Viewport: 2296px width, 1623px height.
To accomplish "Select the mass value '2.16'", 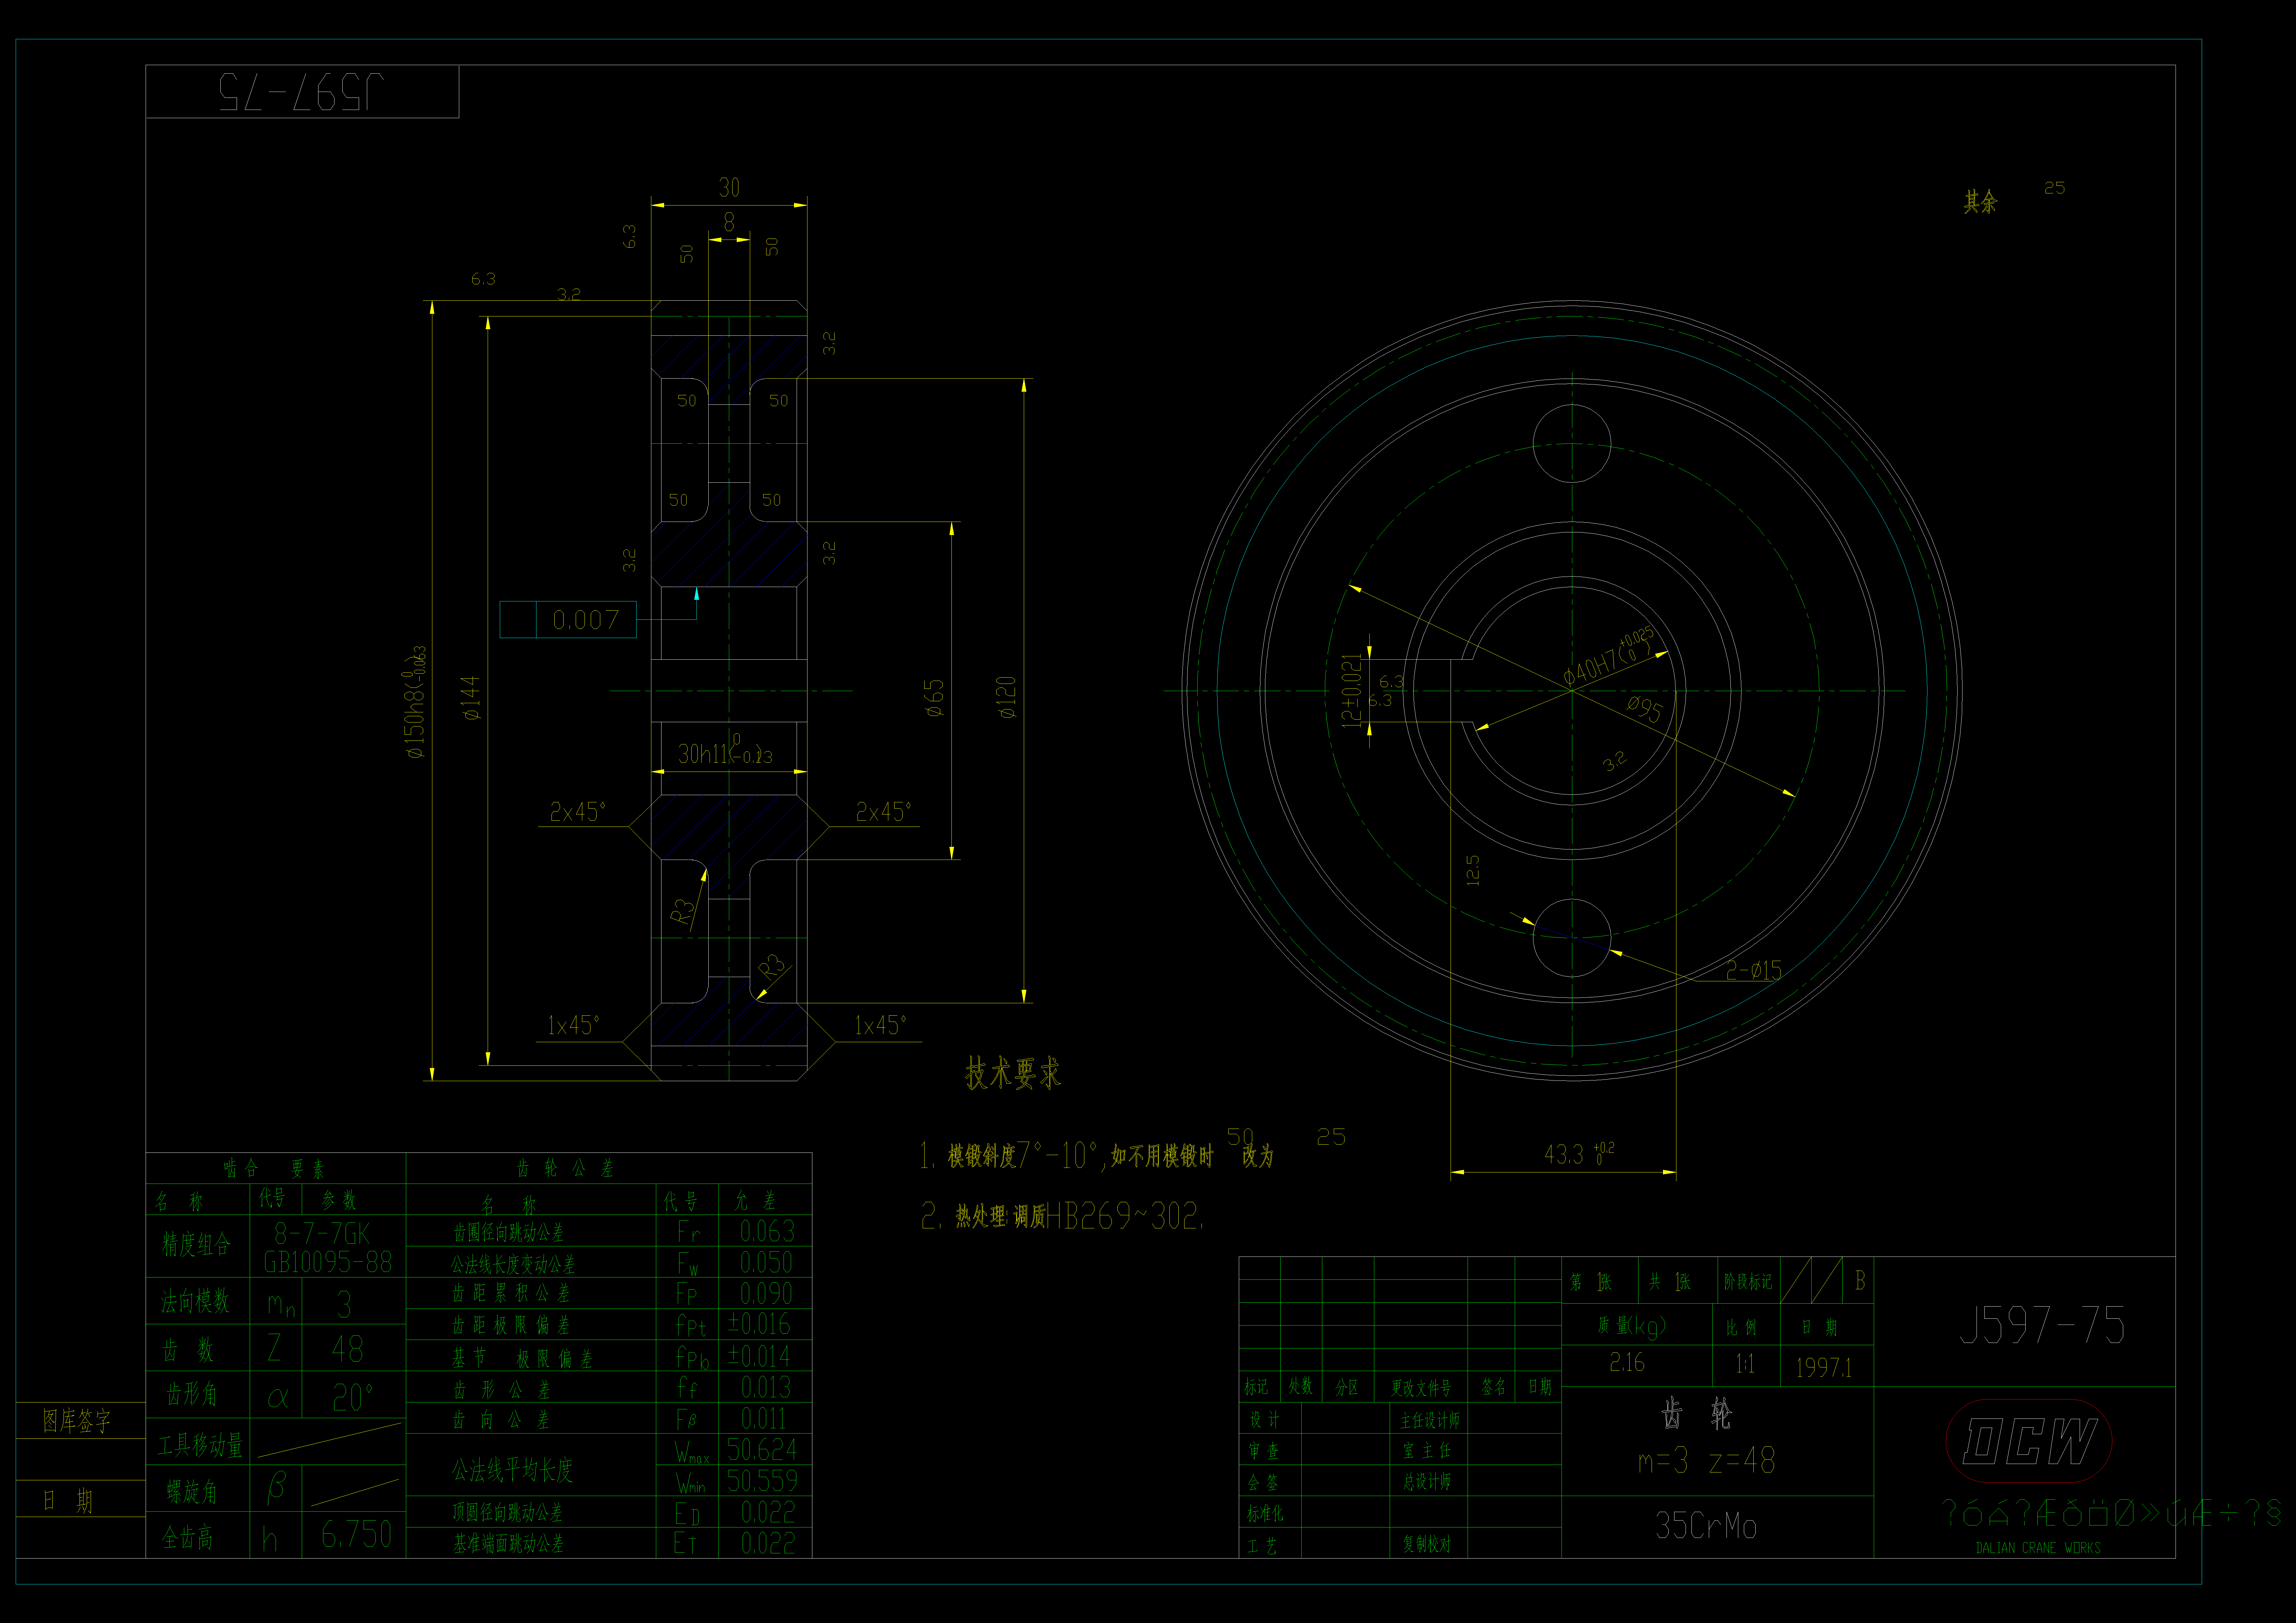I will pyautogui.click(x=1627, y=1362).
